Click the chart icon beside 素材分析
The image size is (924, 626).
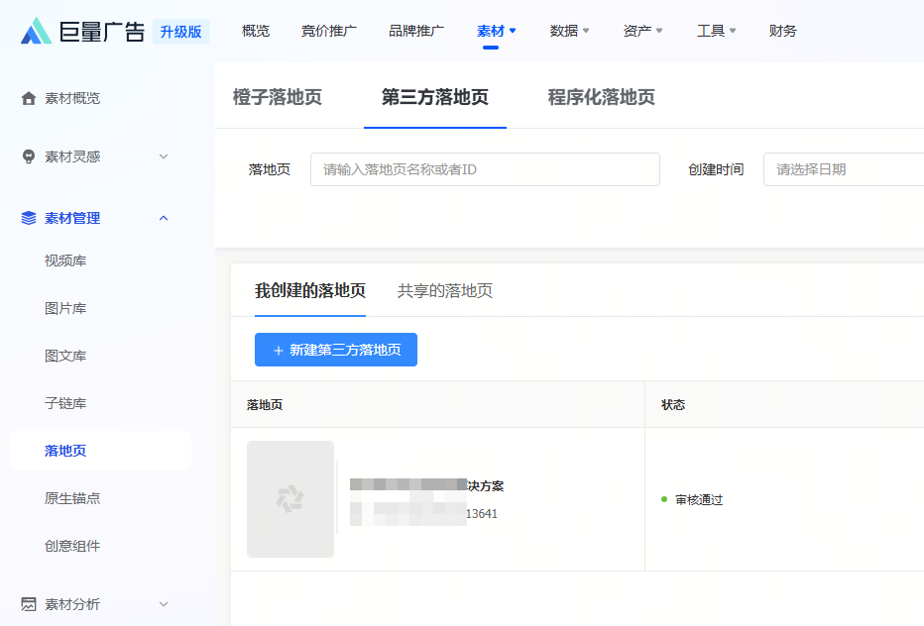(28, 604)
